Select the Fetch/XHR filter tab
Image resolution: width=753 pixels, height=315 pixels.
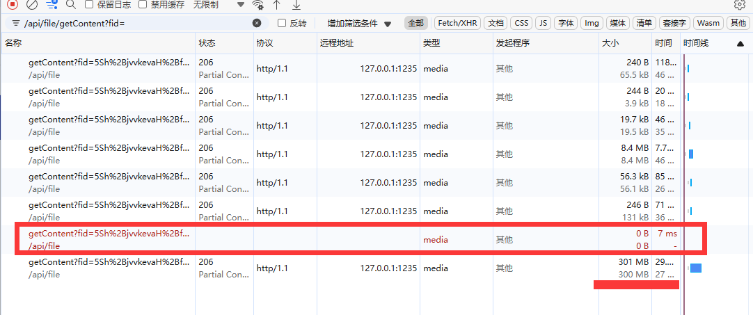coord(458,23)
